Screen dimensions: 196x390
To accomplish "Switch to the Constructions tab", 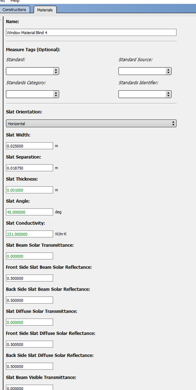I will [x=15, y=10].
